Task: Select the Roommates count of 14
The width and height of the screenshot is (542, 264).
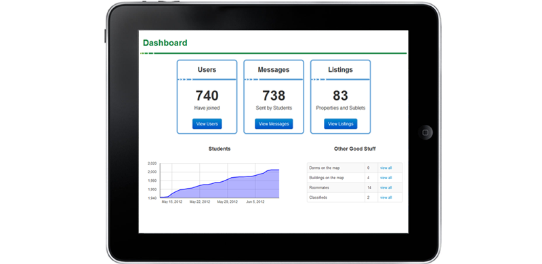Action: (x=369, y=188)
